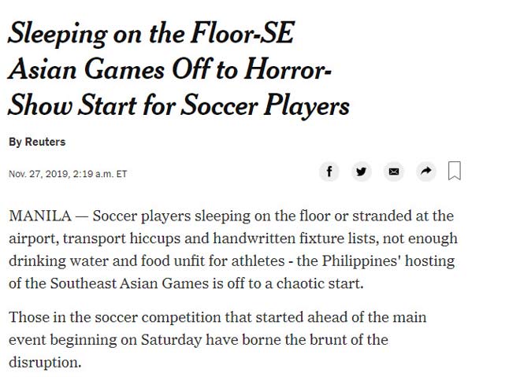Share article on Facebook
520x377 pixels.
pos(329,172)
